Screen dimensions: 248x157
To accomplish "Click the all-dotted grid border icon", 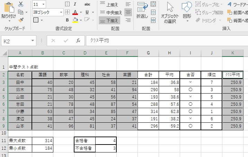I will pos(68,12).
